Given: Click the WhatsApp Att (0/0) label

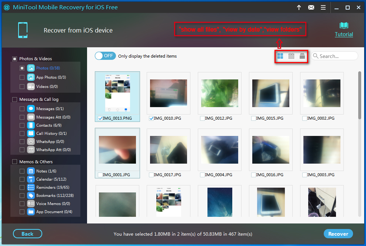Looking at the screenshot, I should click(x=53, y=150).
